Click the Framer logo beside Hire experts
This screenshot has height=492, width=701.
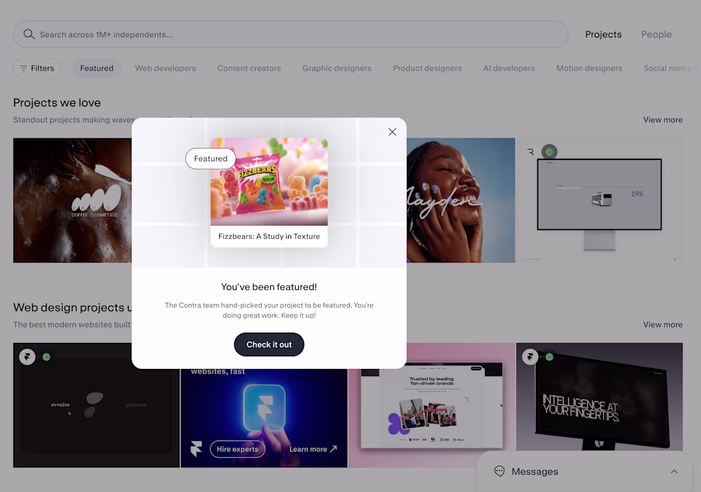click(196, 449)
